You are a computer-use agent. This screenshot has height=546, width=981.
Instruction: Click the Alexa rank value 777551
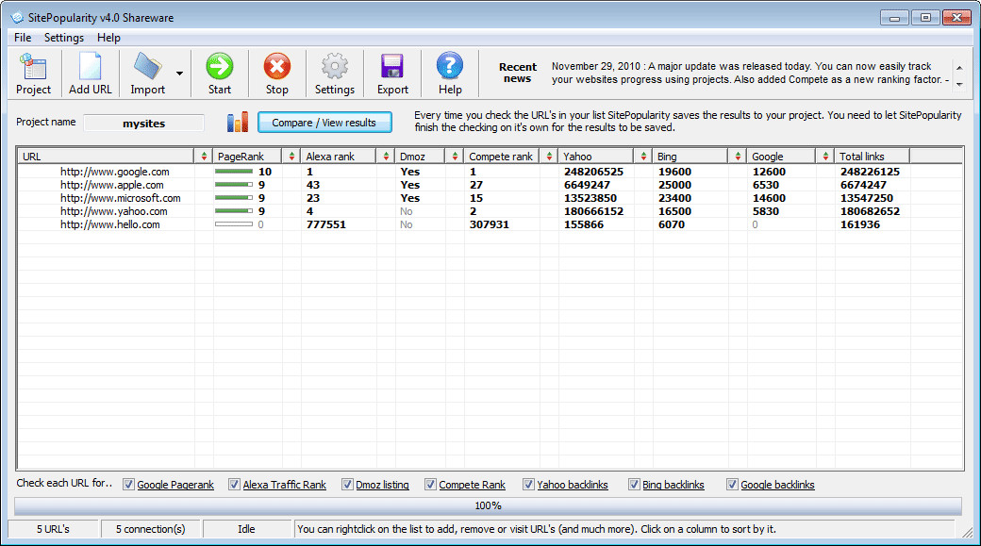click(x=326, y=223)
